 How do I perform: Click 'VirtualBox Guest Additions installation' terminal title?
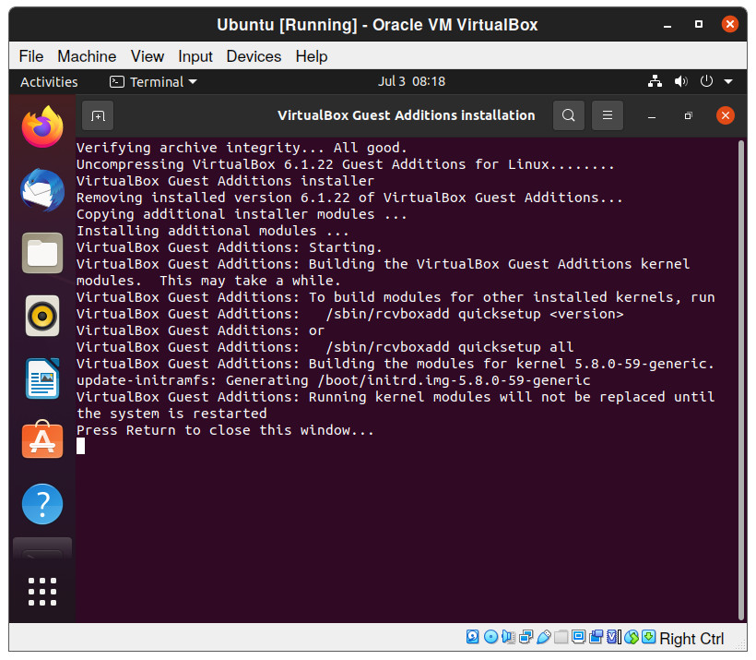pyautogui.click(x=406, y=115)
